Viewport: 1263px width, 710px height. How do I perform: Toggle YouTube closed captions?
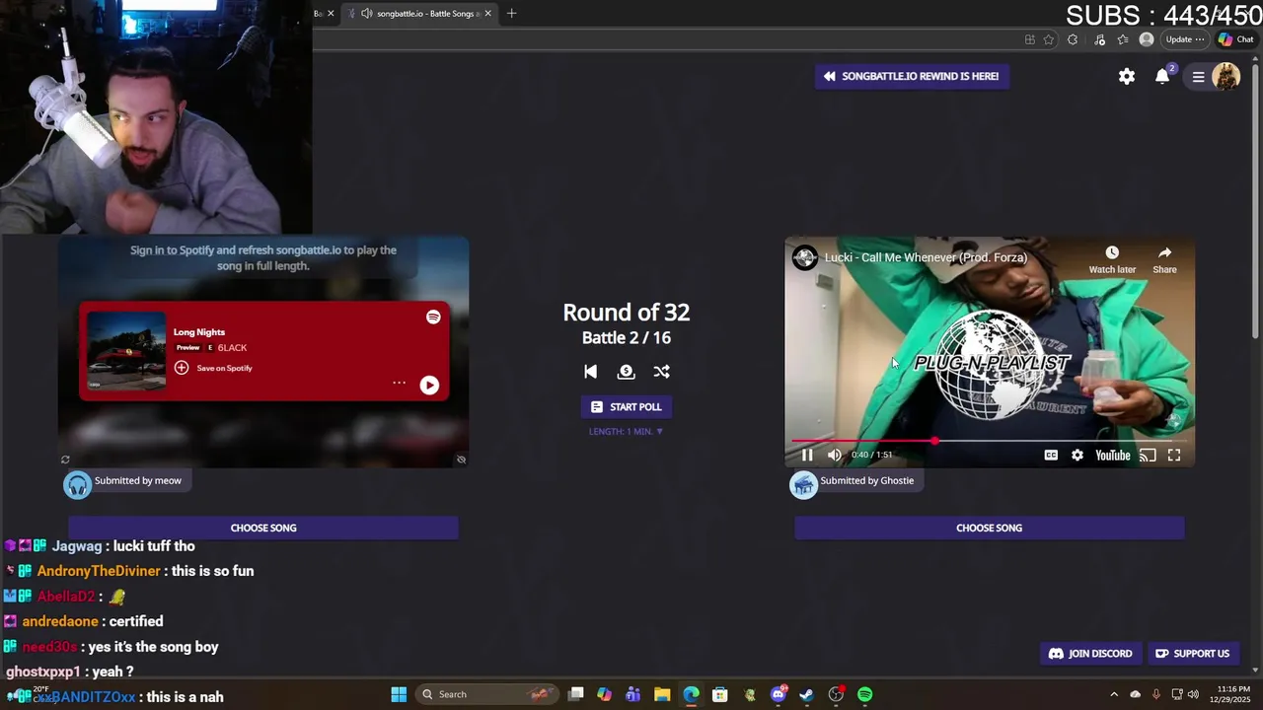1051,455
